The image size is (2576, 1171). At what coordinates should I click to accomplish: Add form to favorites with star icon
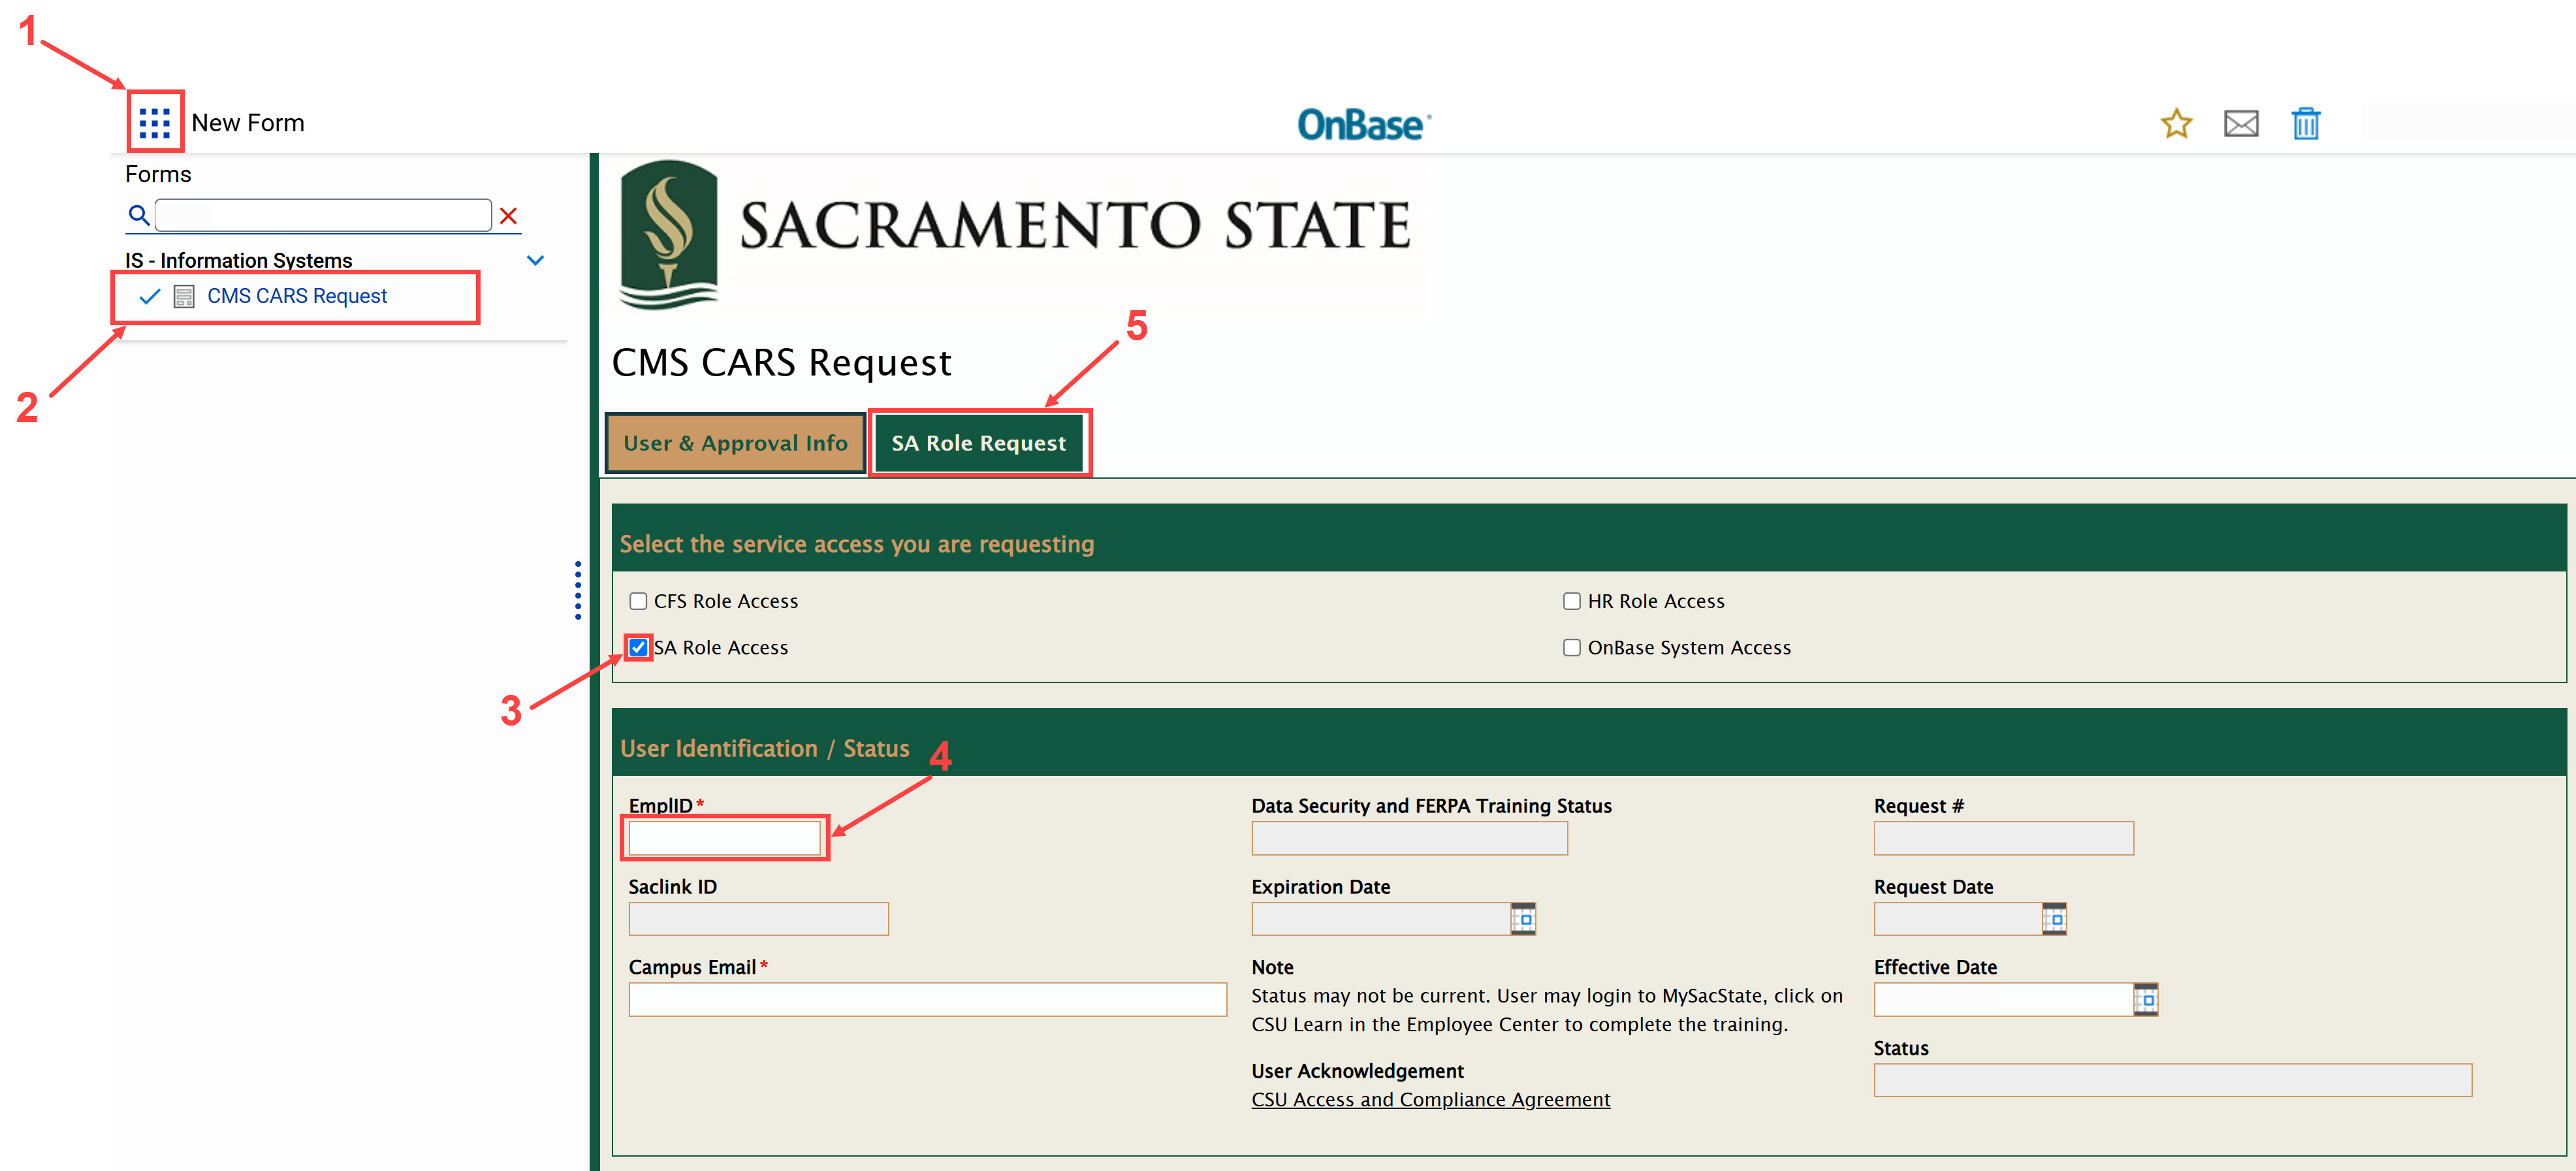pyautogui.click(x=2176, y=123)
